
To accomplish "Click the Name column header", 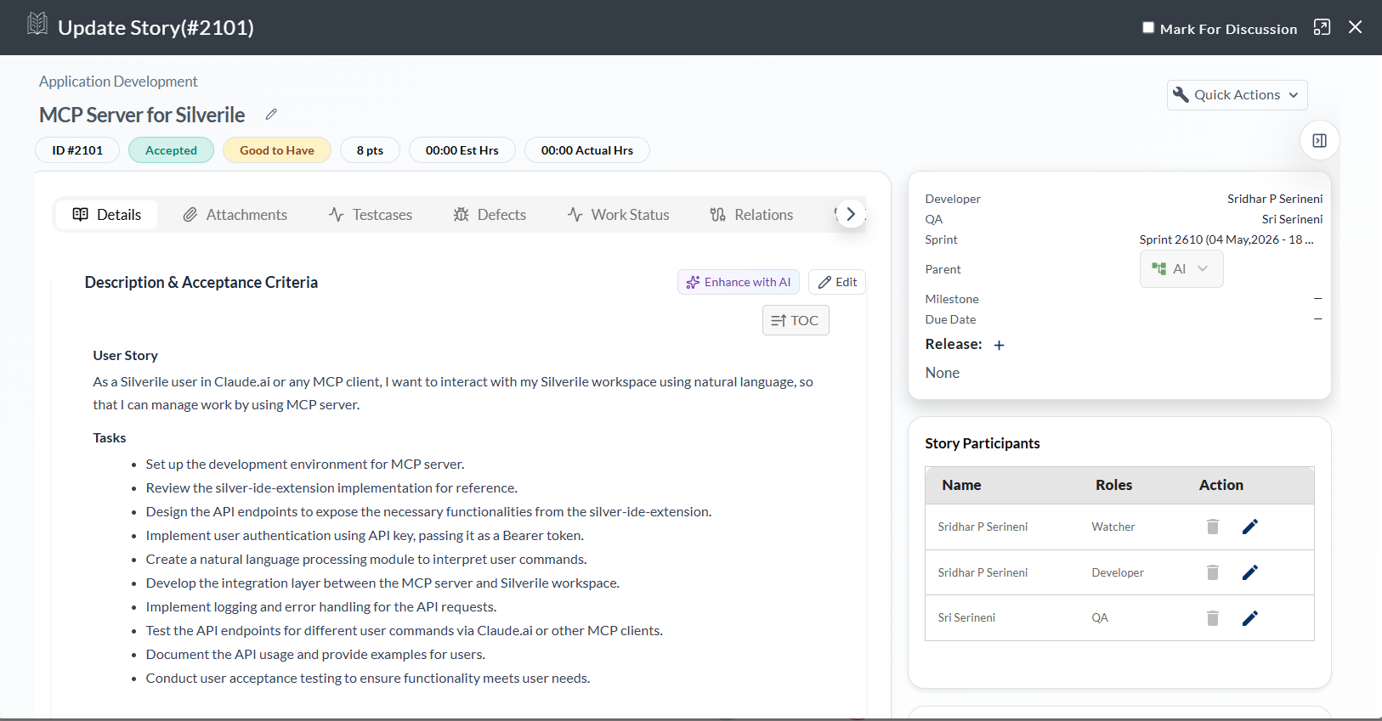I will pyautogui.click(x=961, y=485).
